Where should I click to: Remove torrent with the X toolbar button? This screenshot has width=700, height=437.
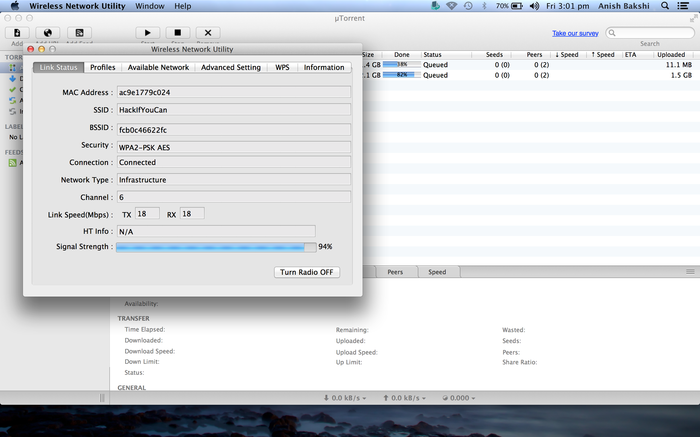pyautogui.click(x=208, y=33)
